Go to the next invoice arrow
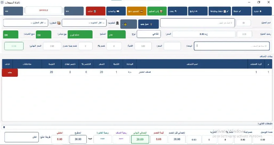Screen dimensions: 274x145 click(74, 11)
